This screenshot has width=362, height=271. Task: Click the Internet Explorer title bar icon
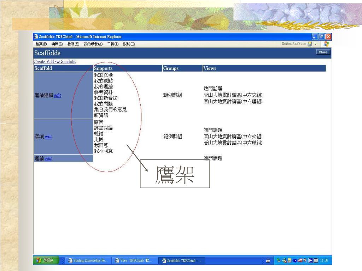36,36
